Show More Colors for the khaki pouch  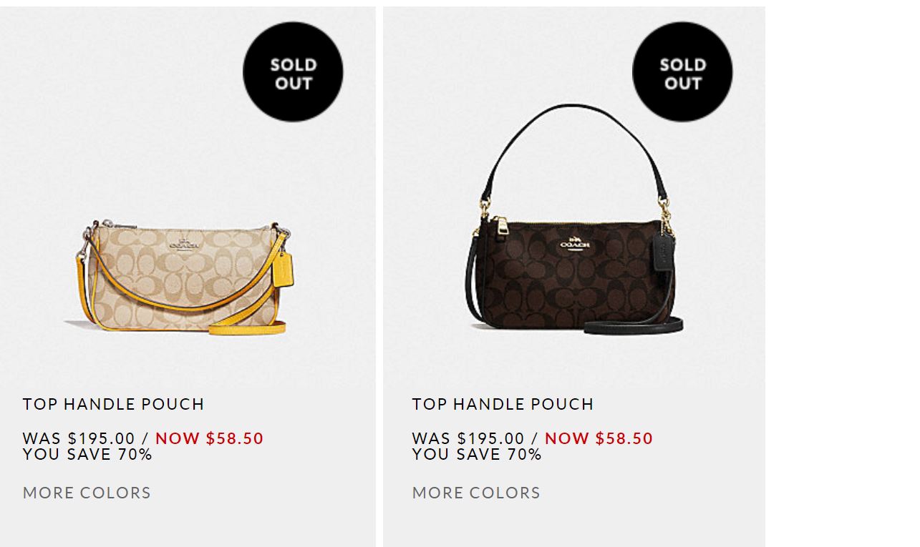coord(87,493)
